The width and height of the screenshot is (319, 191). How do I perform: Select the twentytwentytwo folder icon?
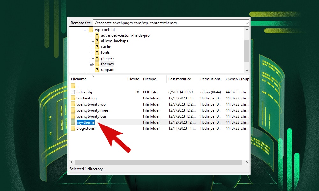(x=73, y=104)
